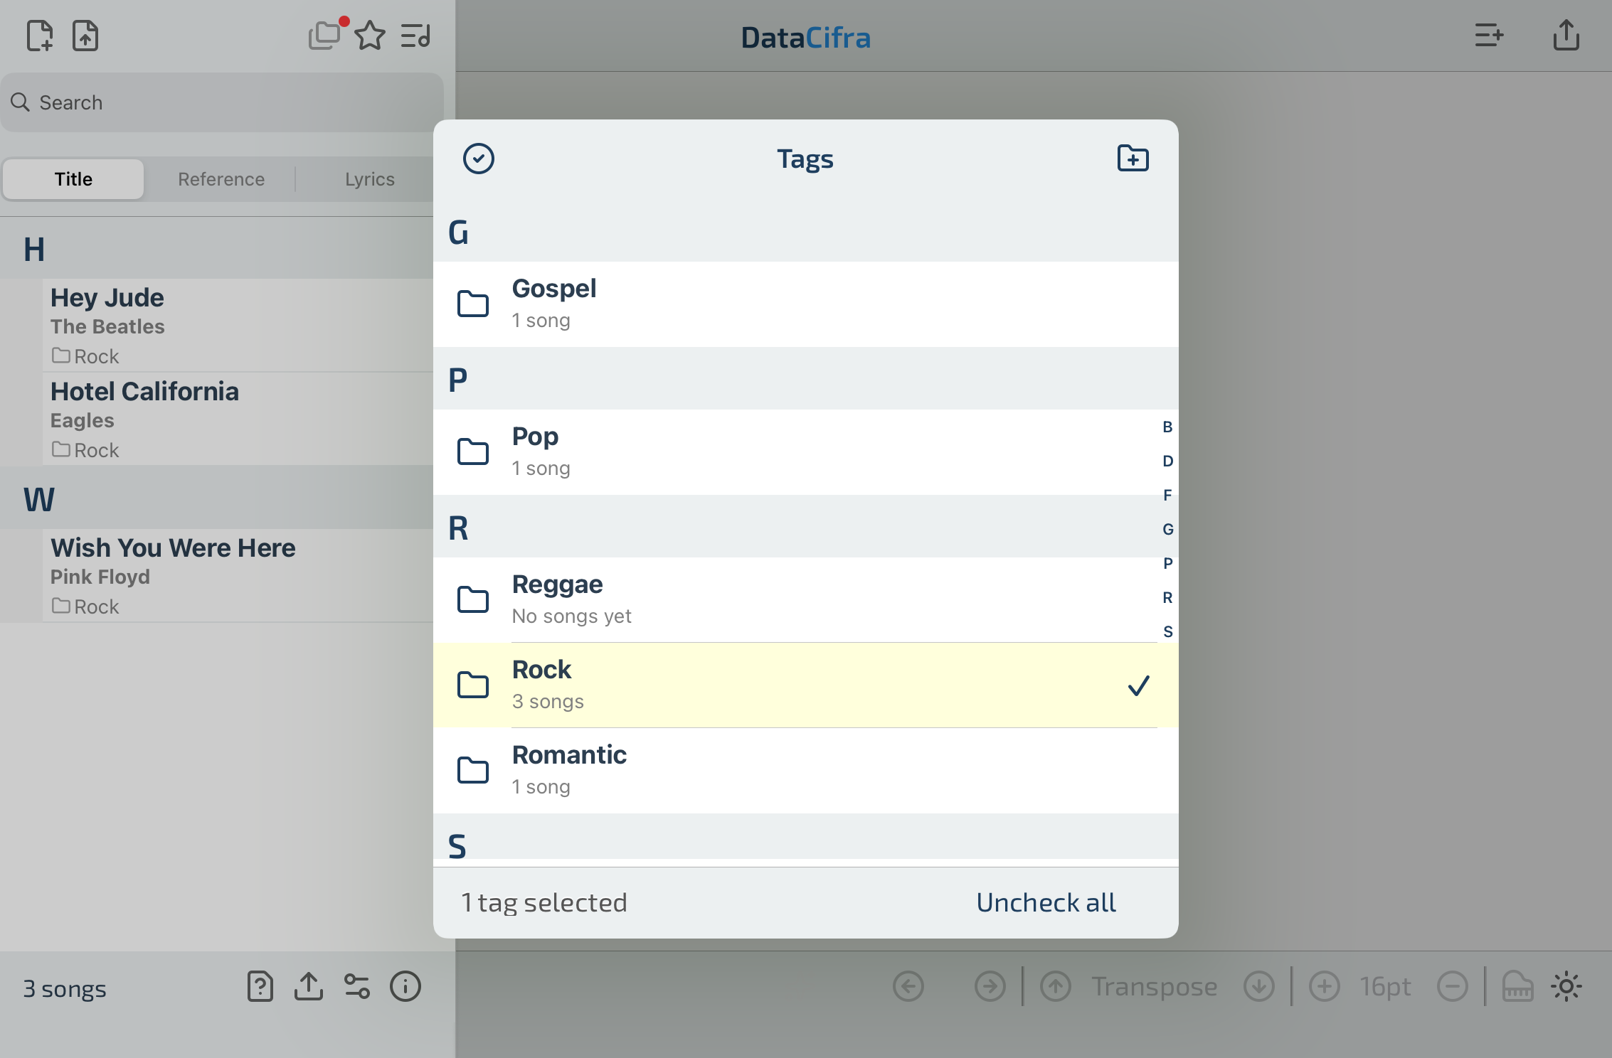Click the Search field

(x=222, y=102)
